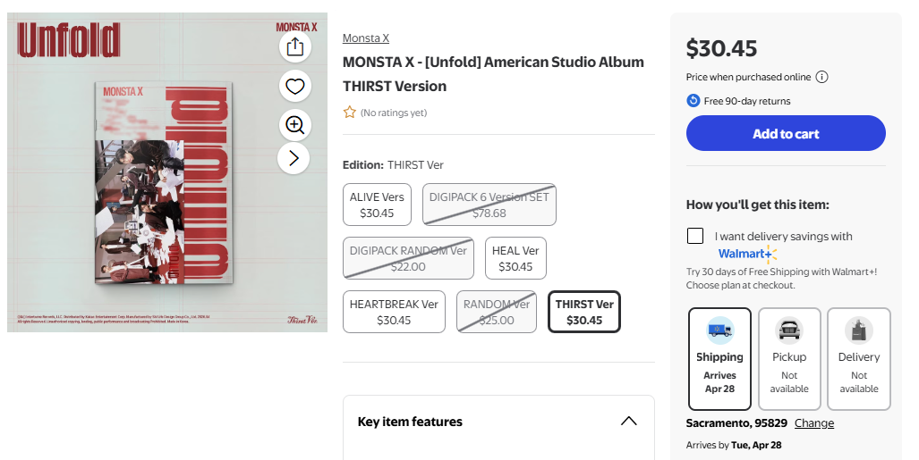The height and width of the screenshot is (460, 919).
Task: Click the free 90-day returns icon
Action: (x=694, y=101)
